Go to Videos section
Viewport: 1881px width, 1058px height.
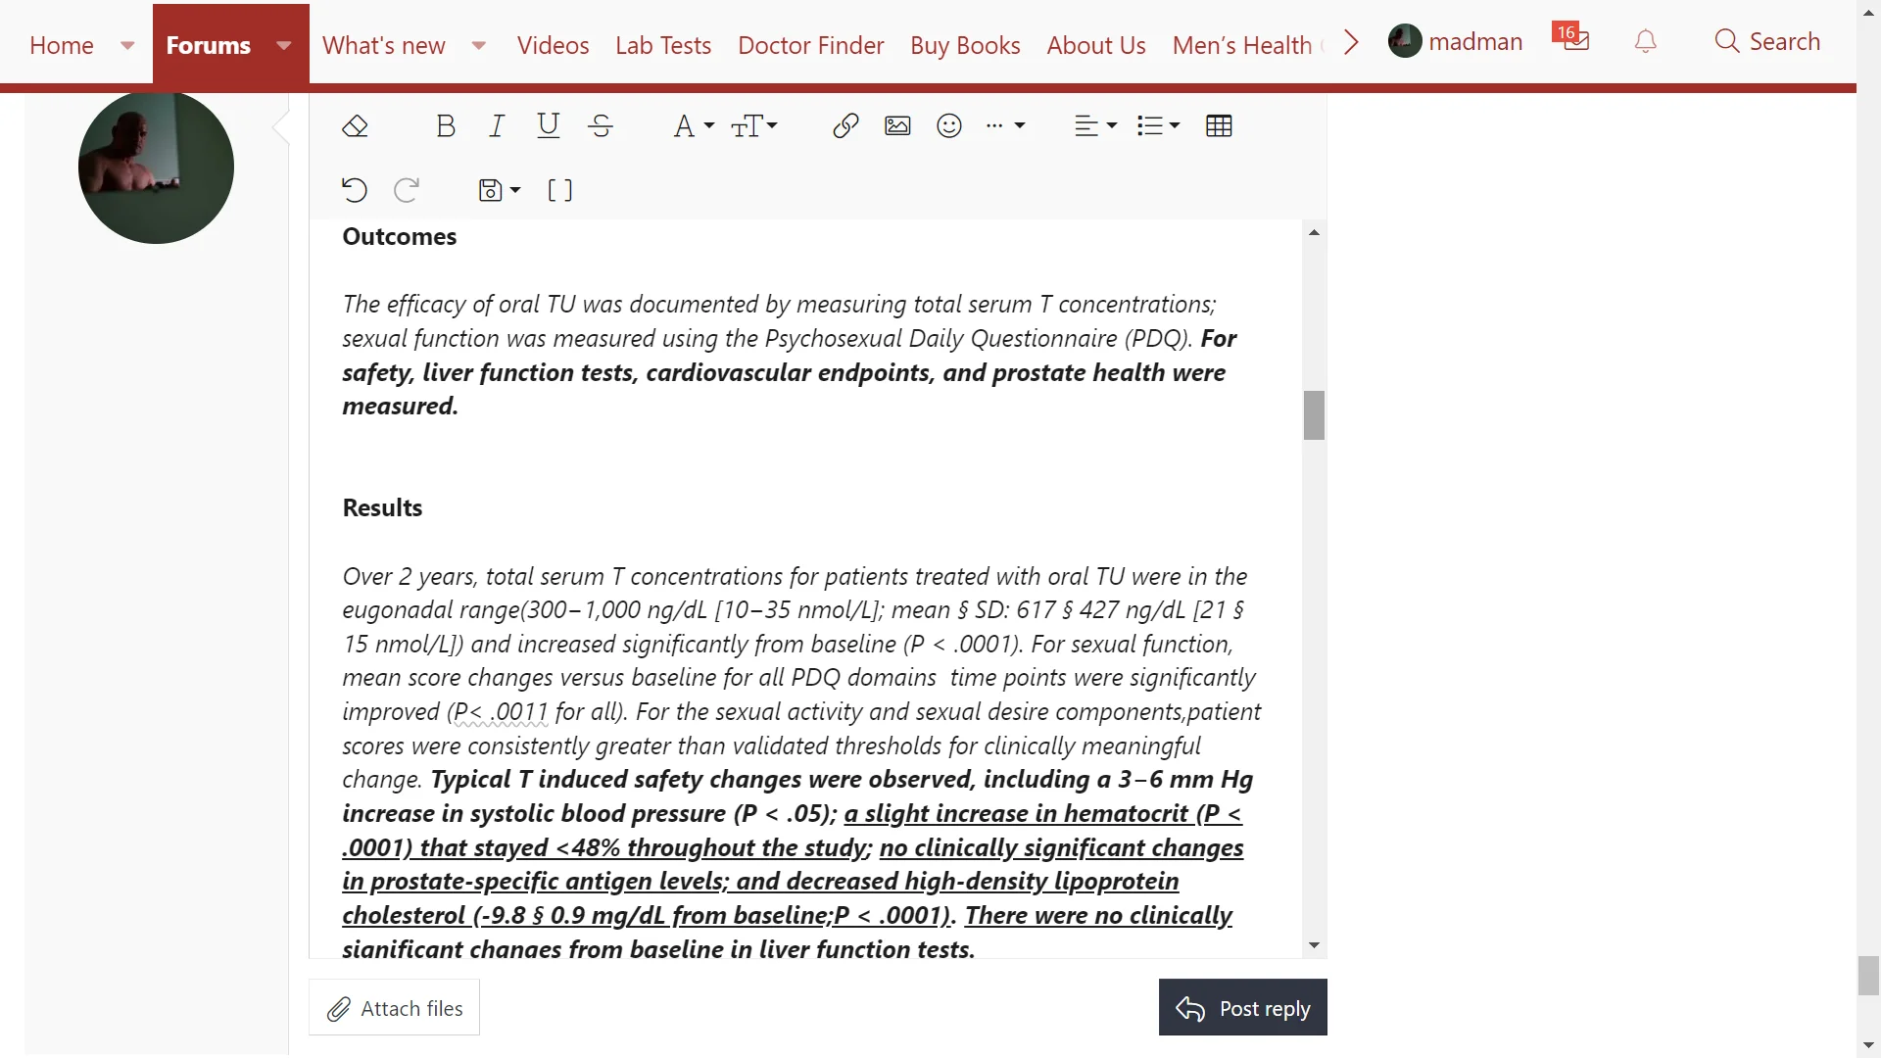coord(553,45)
